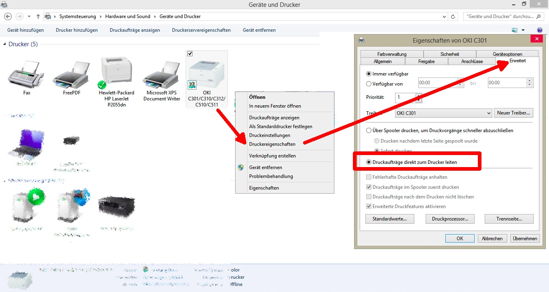Toggle 'Druckaufträge im Spooler zuerst drucken'
This screenshot has width=549, height=292.
point(369,187)
